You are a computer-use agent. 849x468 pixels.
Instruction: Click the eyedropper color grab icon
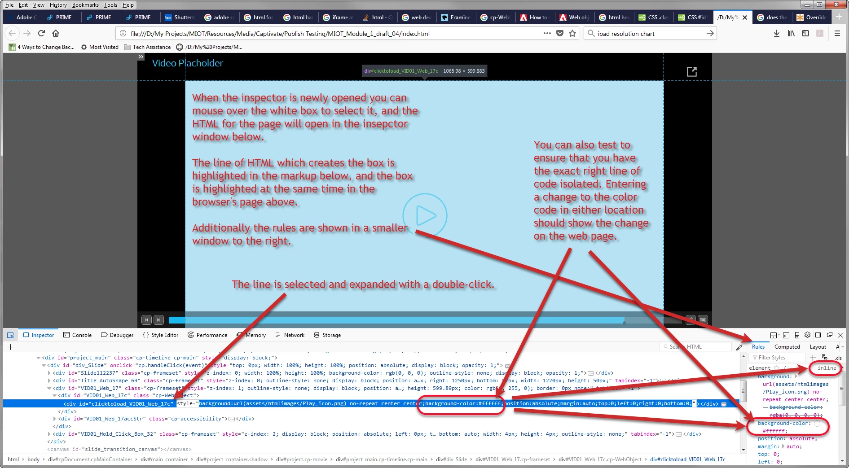pyautogui.click(x=739, y=347)
